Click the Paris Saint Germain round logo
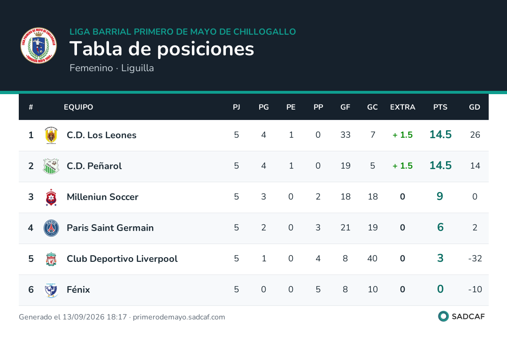 tap(51, 228)
